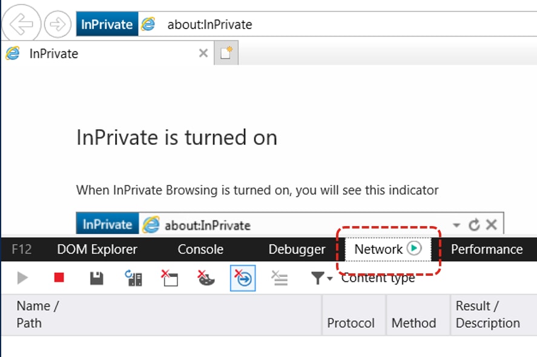Clear cookies icon
The width and height of the screenshot is (537, 357).
pos(206,278)
